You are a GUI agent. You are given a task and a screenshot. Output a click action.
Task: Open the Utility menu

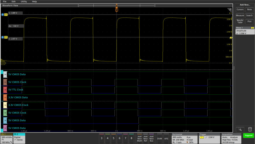[24, 1]
